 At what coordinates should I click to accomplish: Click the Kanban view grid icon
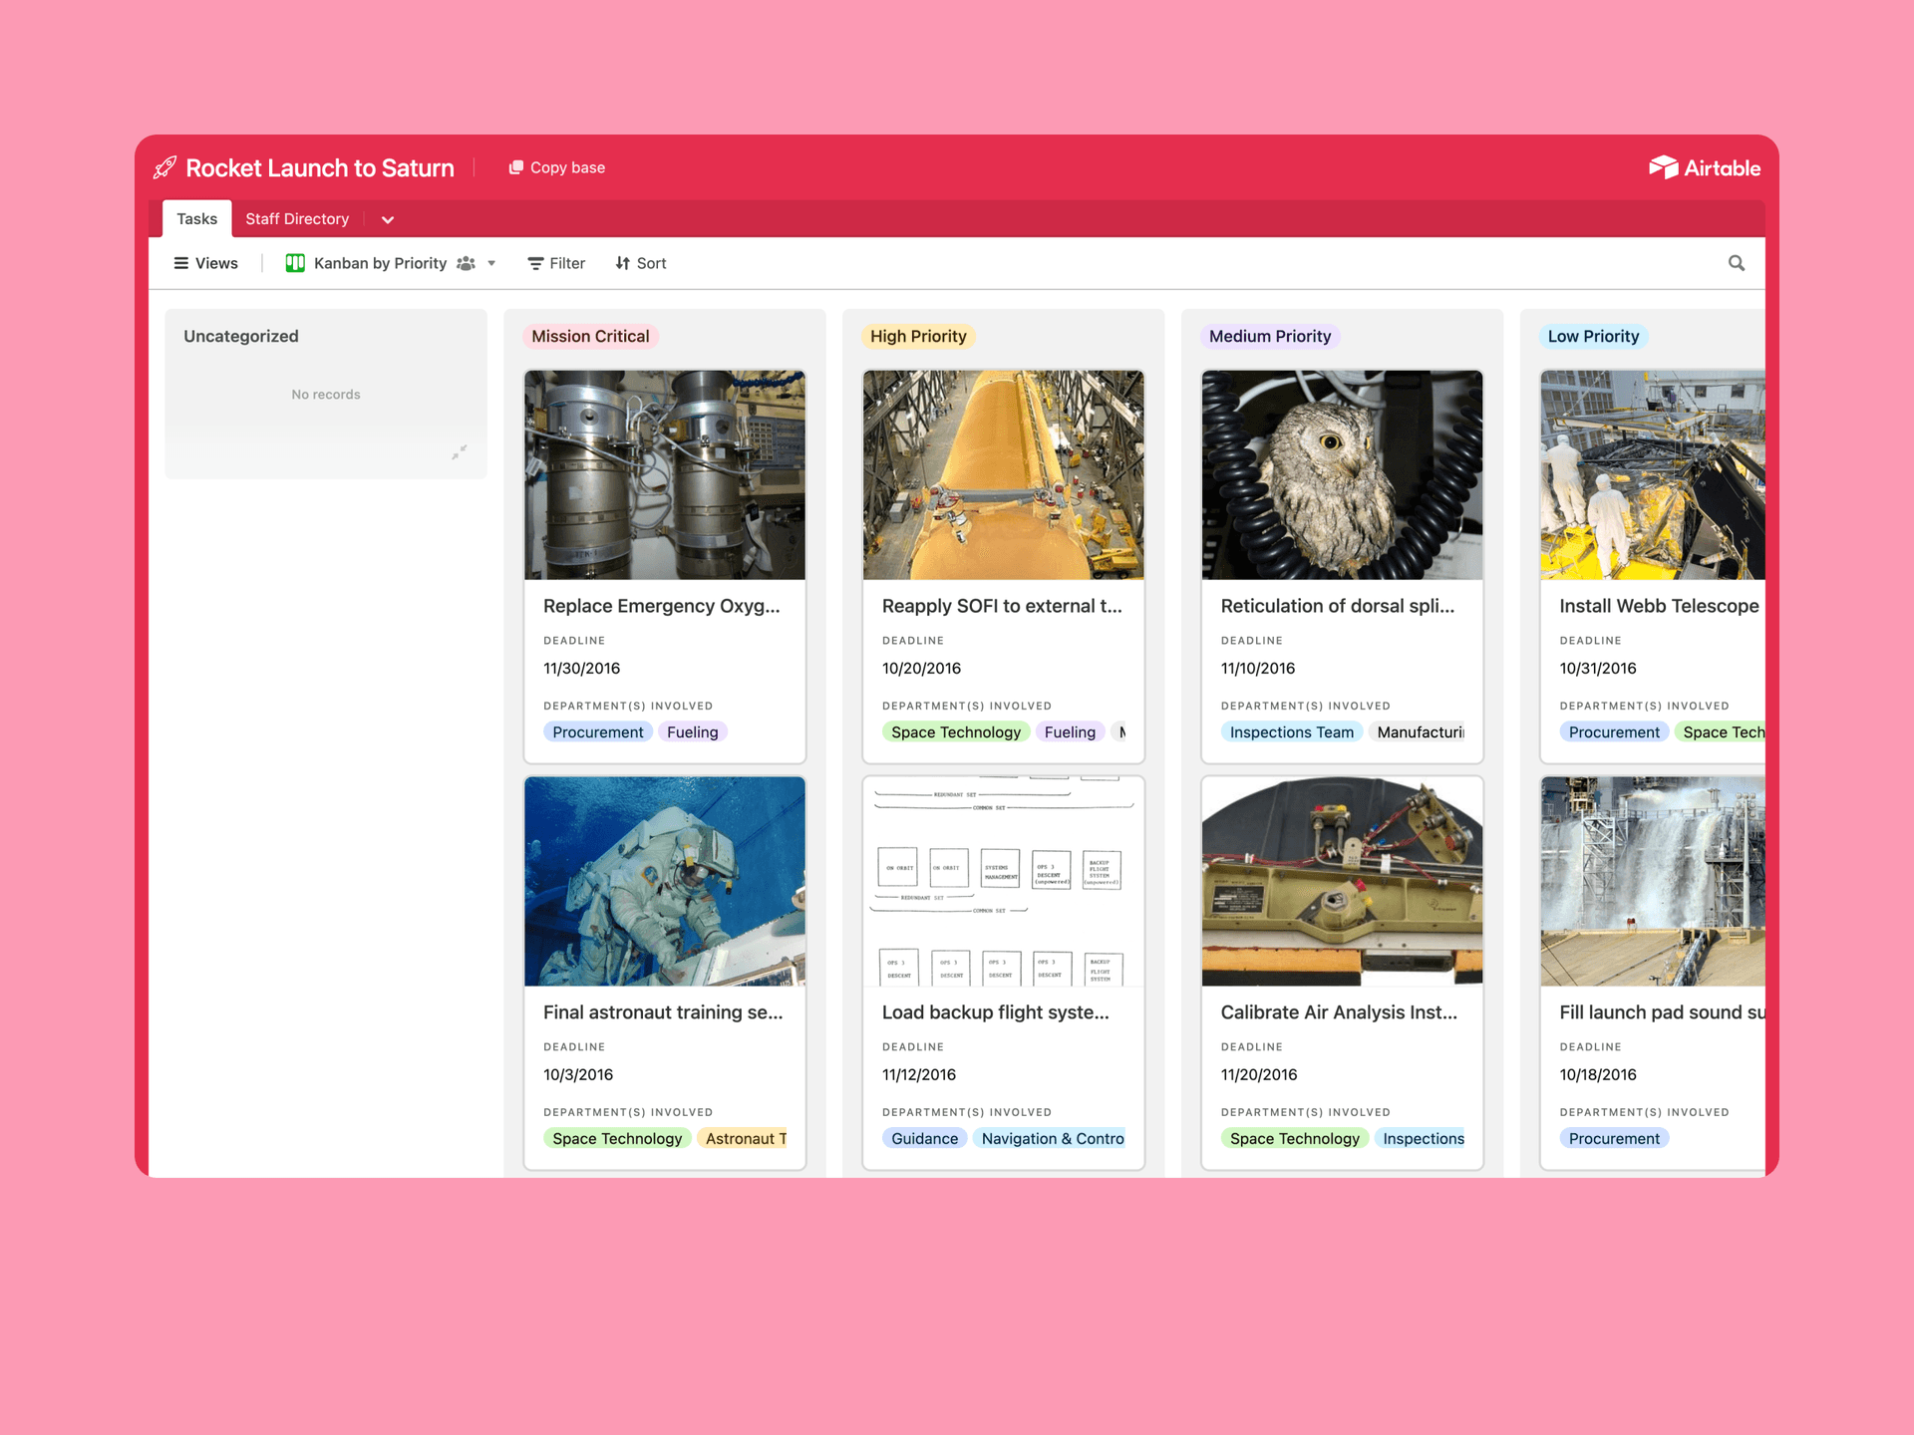pyautogui.click(x=295, y=263)
